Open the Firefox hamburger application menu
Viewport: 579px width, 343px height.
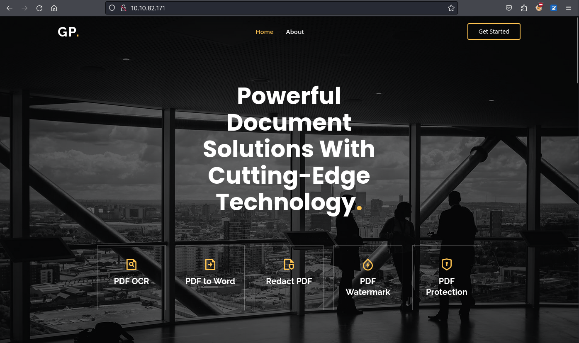coord(569,8)
